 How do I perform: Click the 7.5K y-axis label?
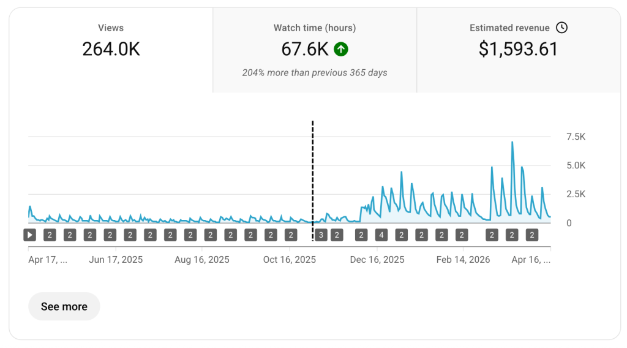click(576, 137)
